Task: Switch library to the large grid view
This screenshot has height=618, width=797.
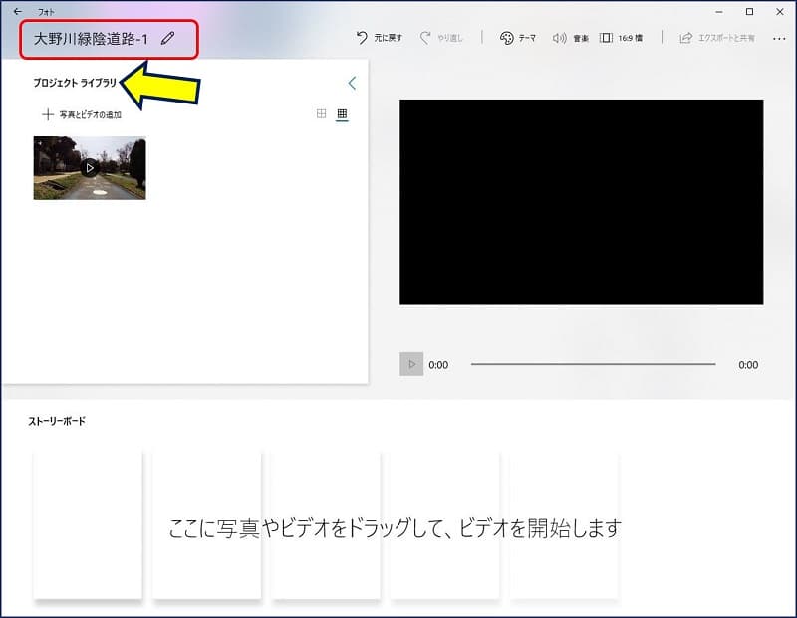Action: coord(321,114)
